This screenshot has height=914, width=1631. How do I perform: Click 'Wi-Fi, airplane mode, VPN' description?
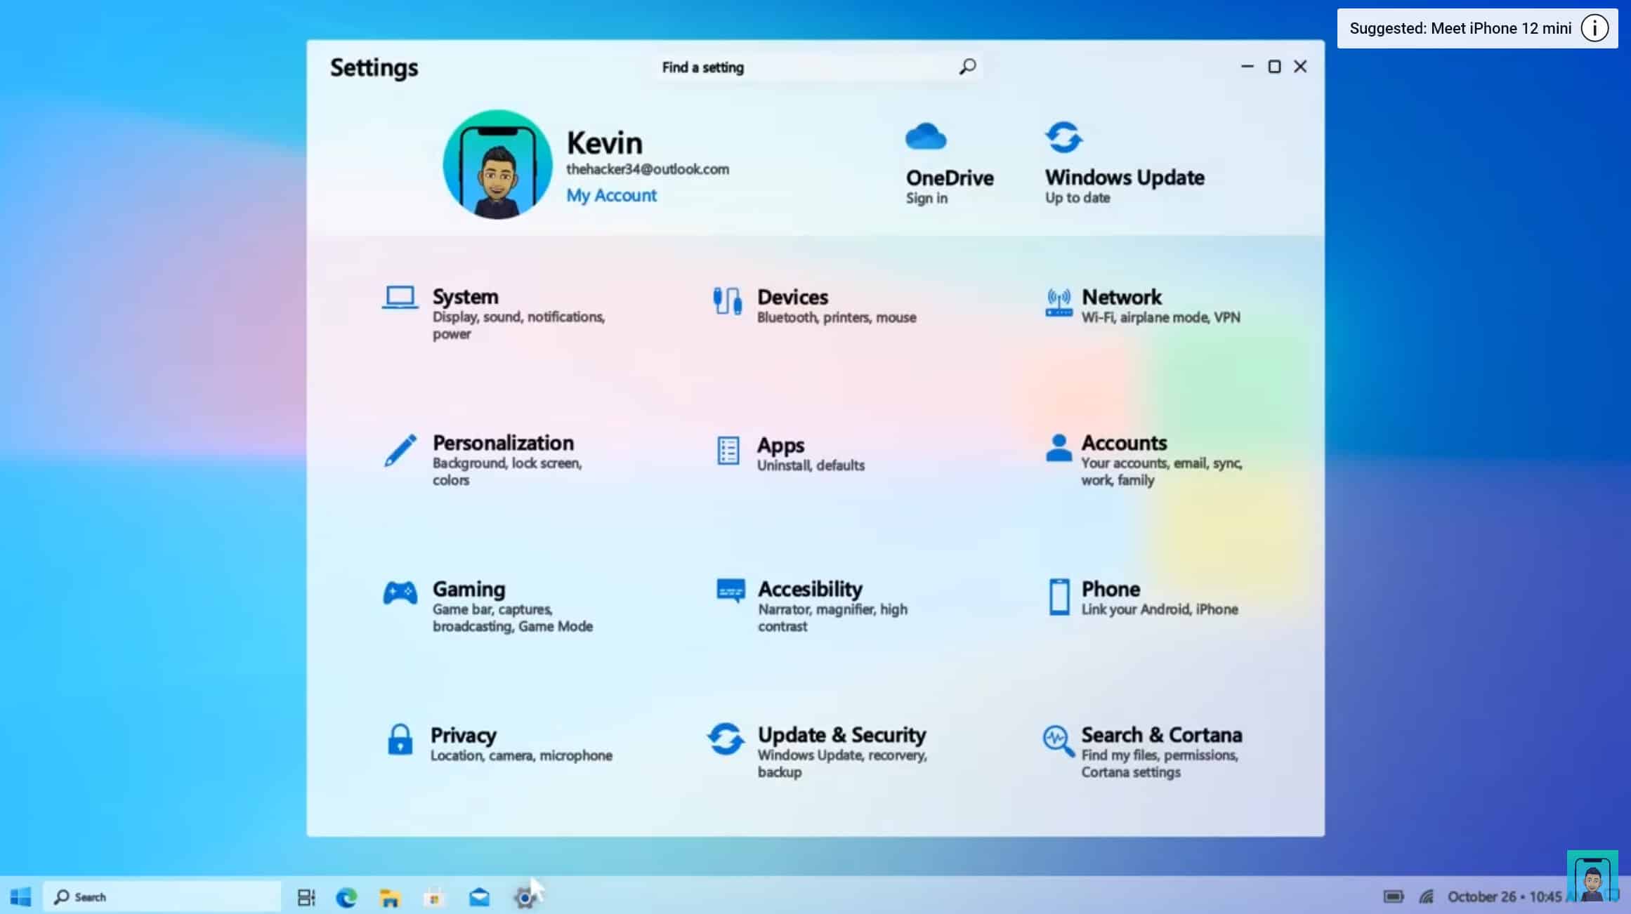click(x=1160, y=317)
